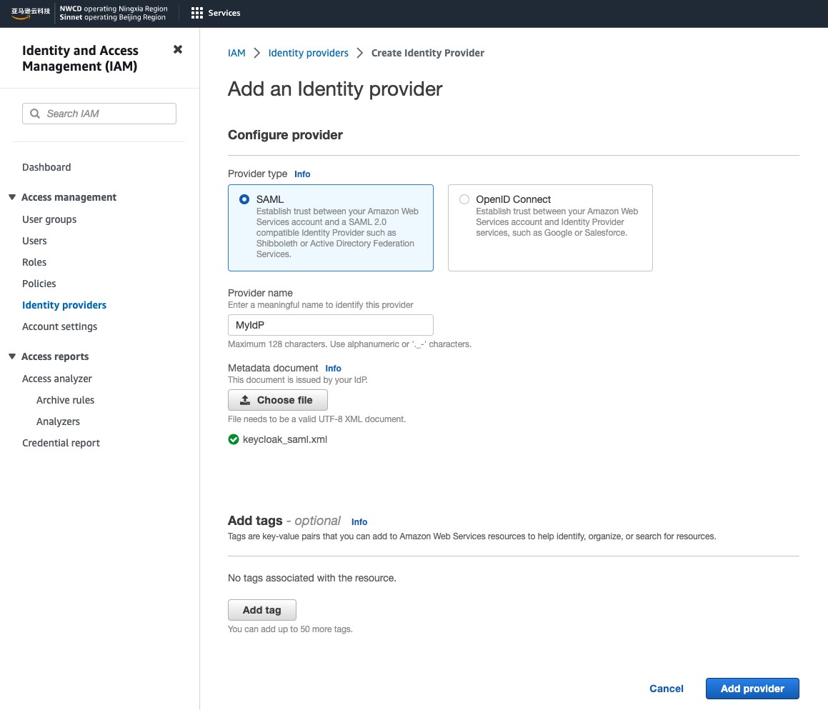This screenshot has width=828, height=710.
Task: Open the Users page in sidebar
Action: pos(34,241)
